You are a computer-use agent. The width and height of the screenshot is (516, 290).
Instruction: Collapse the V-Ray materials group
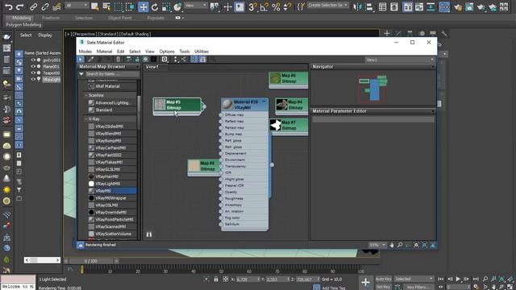click(86, 119)
